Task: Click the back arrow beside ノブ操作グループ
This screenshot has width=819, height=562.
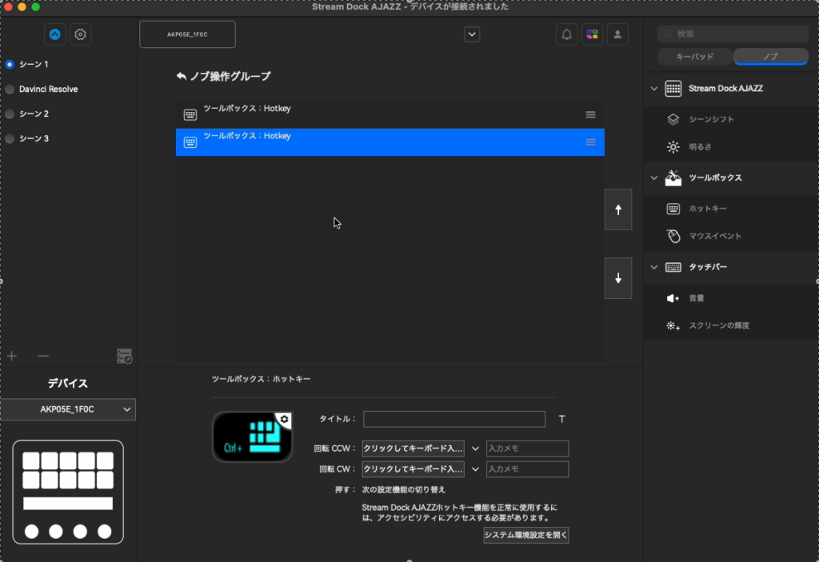Action: pos(182,77)
